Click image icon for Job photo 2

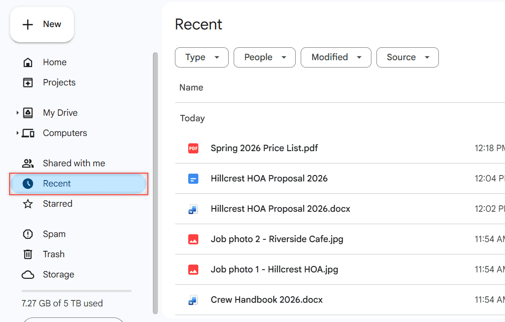(x=193, y=239)
